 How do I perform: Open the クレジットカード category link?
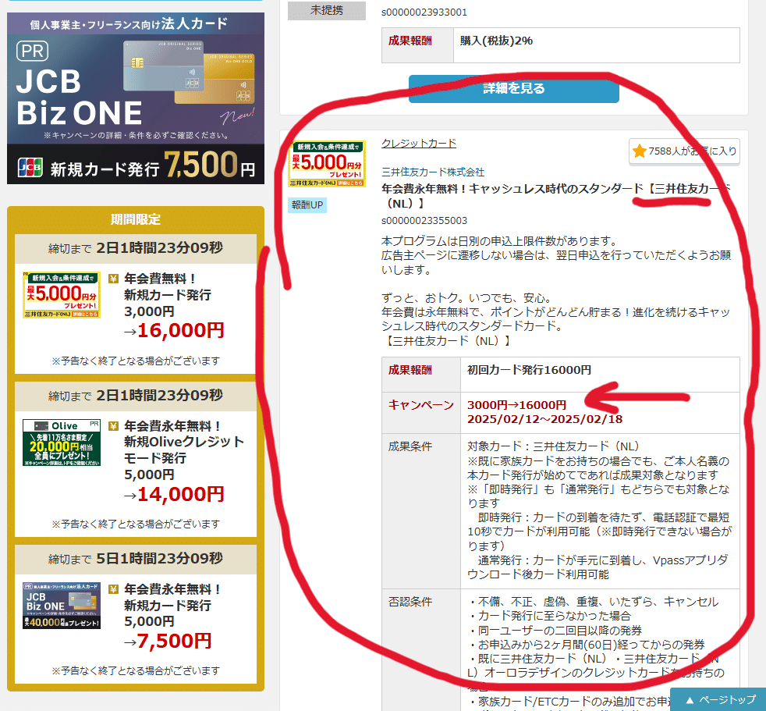419,143
